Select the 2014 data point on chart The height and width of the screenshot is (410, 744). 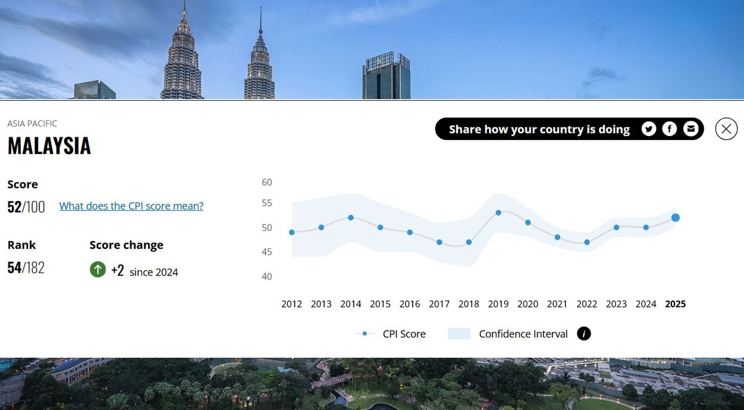tap(351, 218)
